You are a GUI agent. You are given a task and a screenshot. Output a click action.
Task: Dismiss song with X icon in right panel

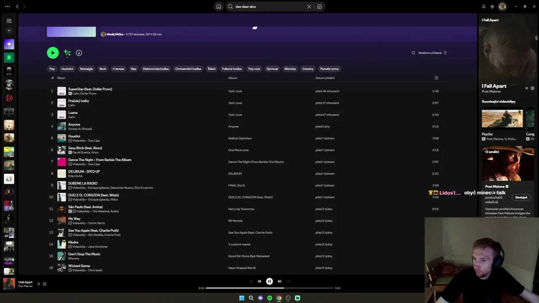[x=526, y=88]
